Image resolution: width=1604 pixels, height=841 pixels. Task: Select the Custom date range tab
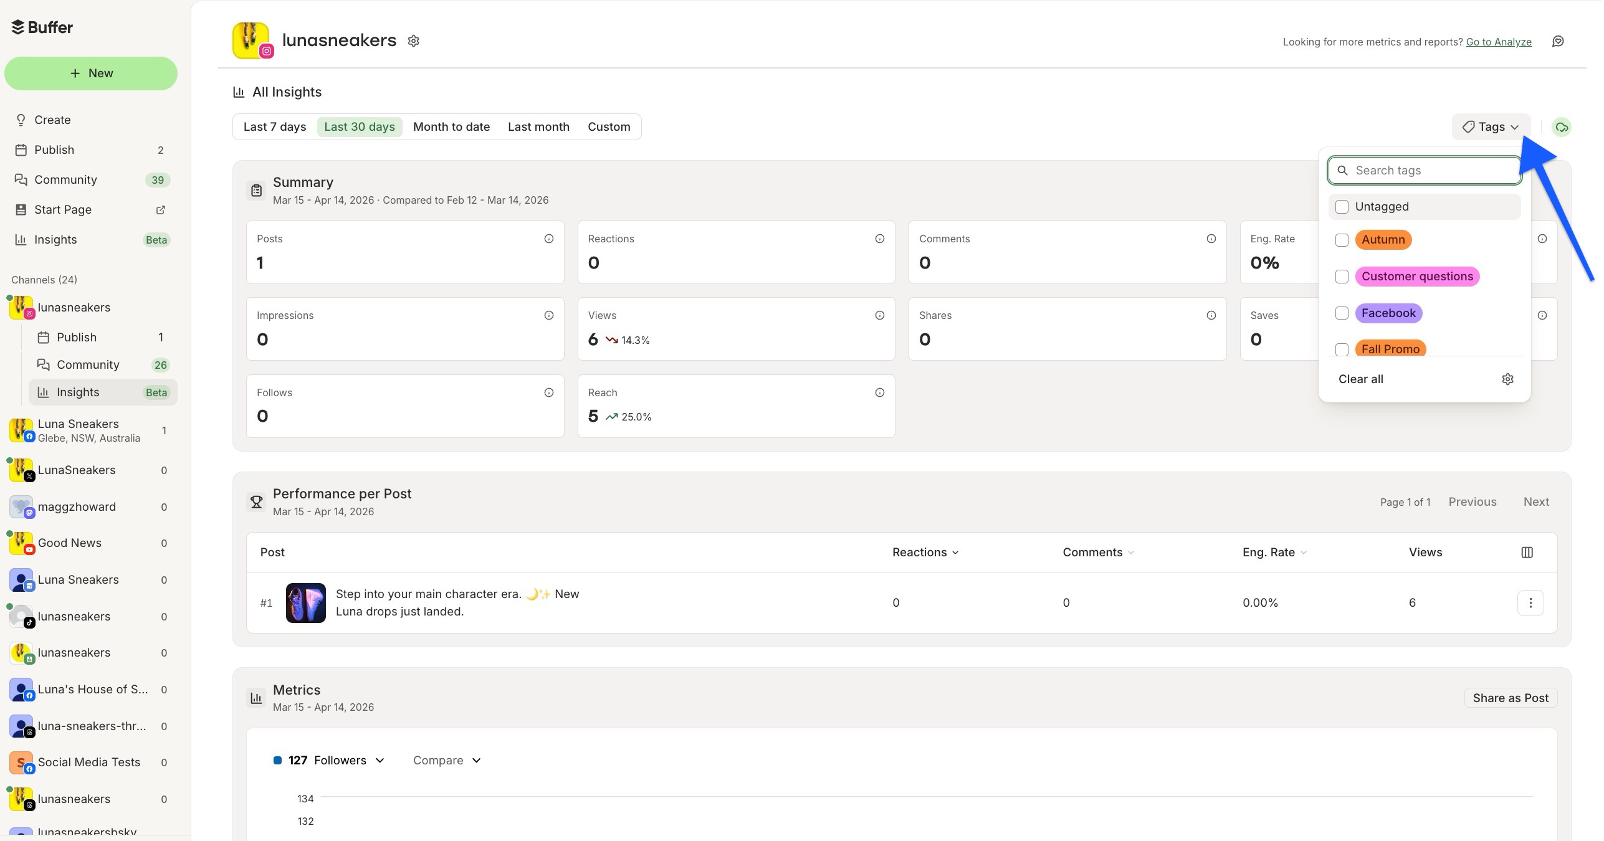(608, 126)
